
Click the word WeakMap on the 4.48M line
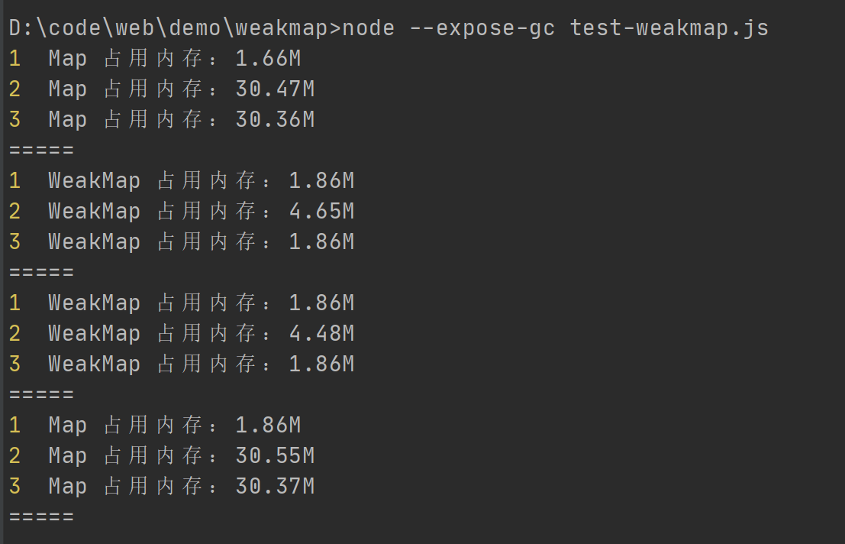95,334
